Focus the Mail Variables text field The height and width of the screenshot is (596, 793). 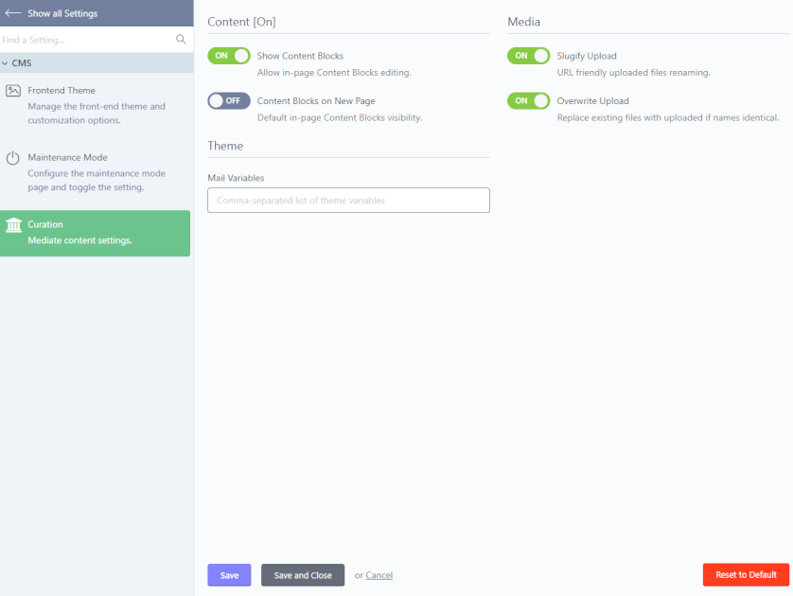pos(348,201)
